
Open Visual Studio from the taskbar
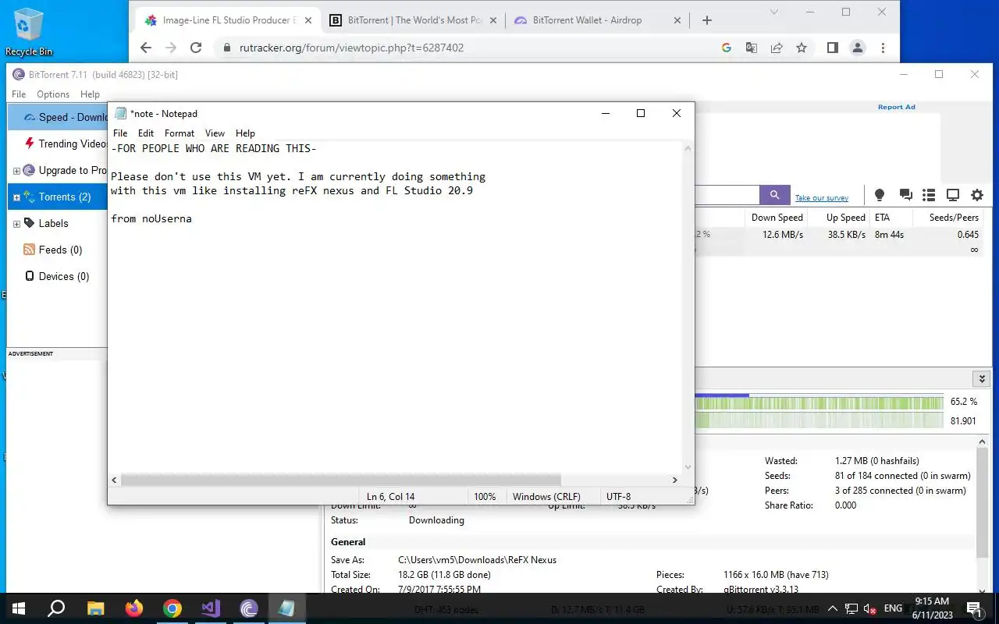[x=211, y=608]
